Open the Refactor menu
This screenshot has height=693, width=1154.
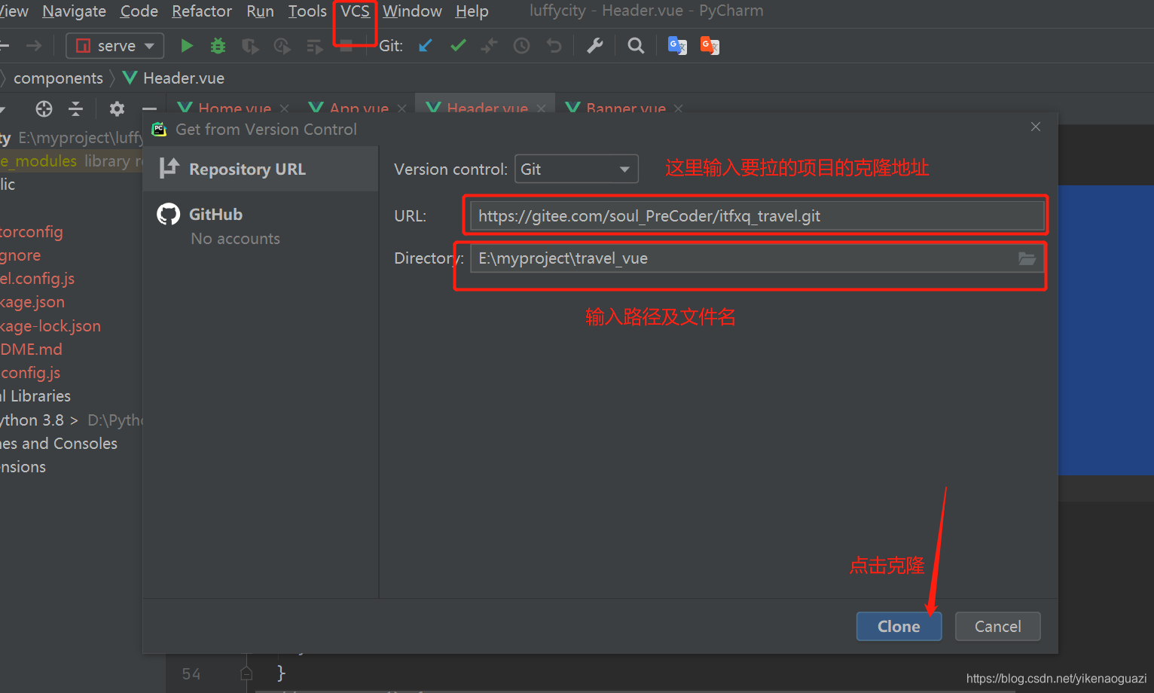coord(202,11)
